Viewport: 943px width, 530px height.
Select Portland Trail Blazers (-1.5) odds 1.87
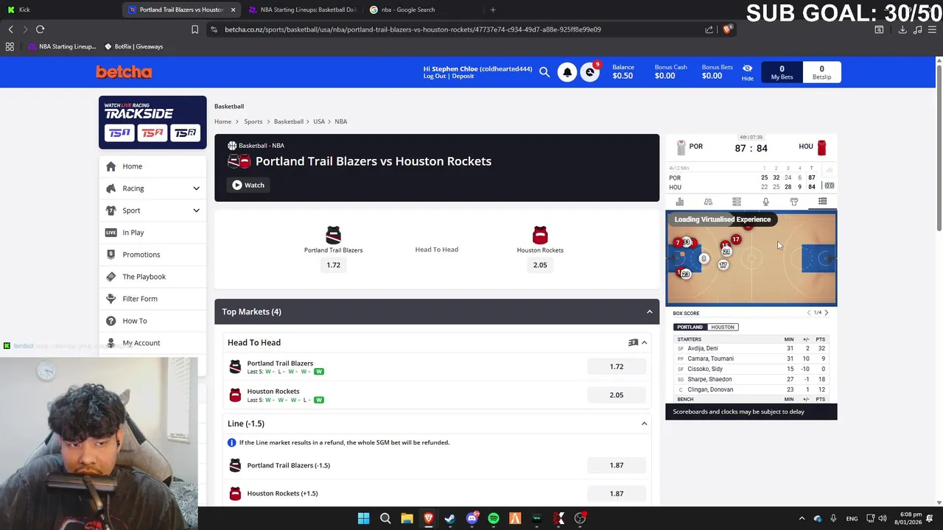617,465
